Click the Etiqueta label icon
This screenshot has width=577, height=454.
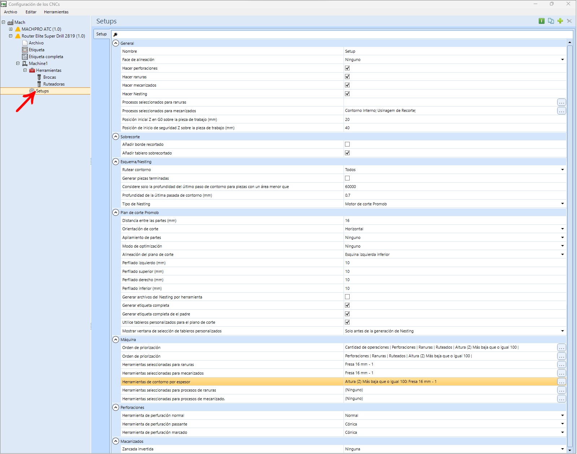(25, 50)
